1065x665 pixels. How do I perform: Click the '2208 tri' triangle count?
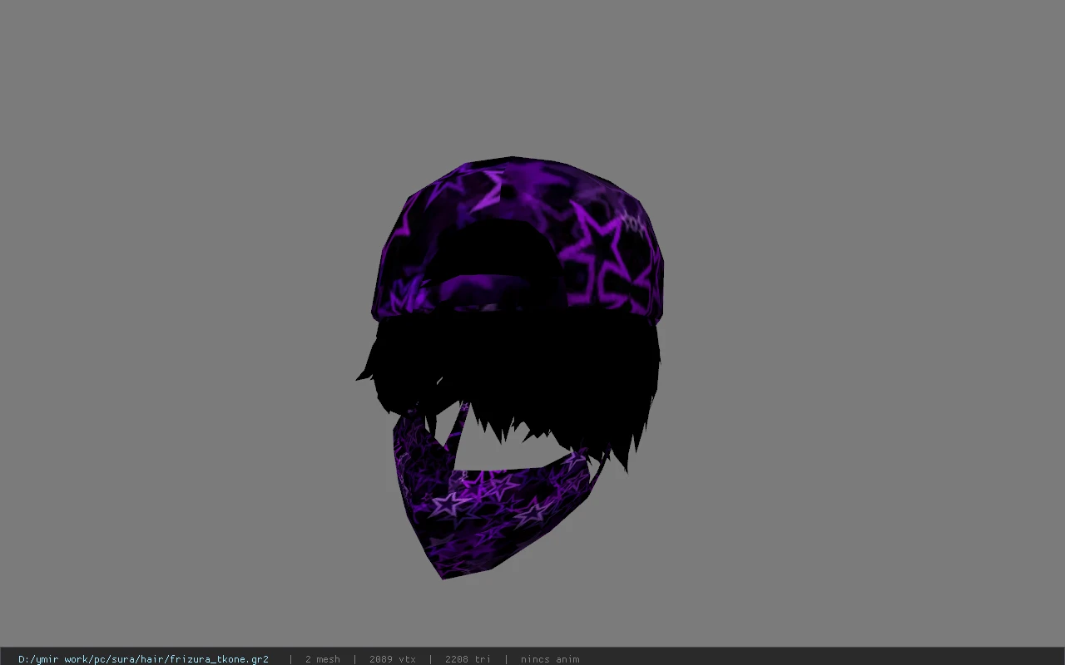(468, 659)
